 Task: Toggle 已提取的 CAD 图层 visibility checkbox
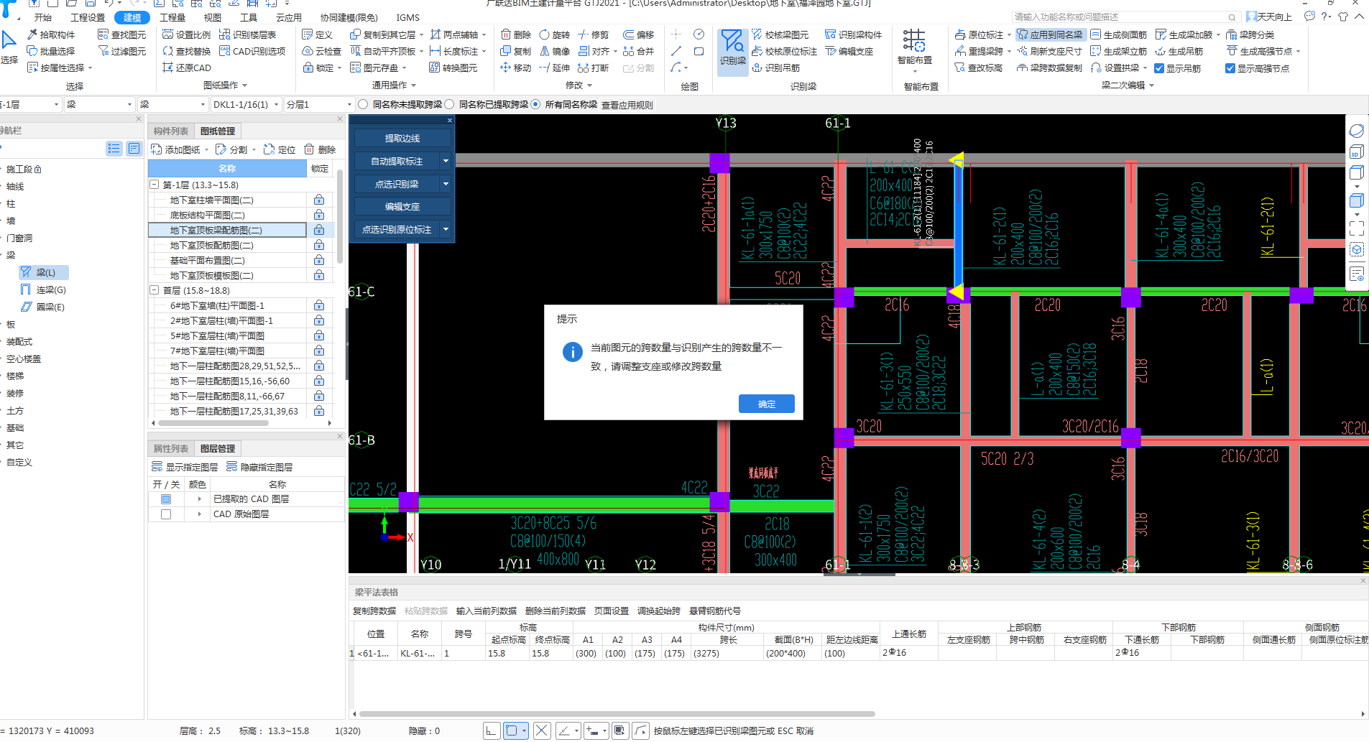[x=166, y=499]
